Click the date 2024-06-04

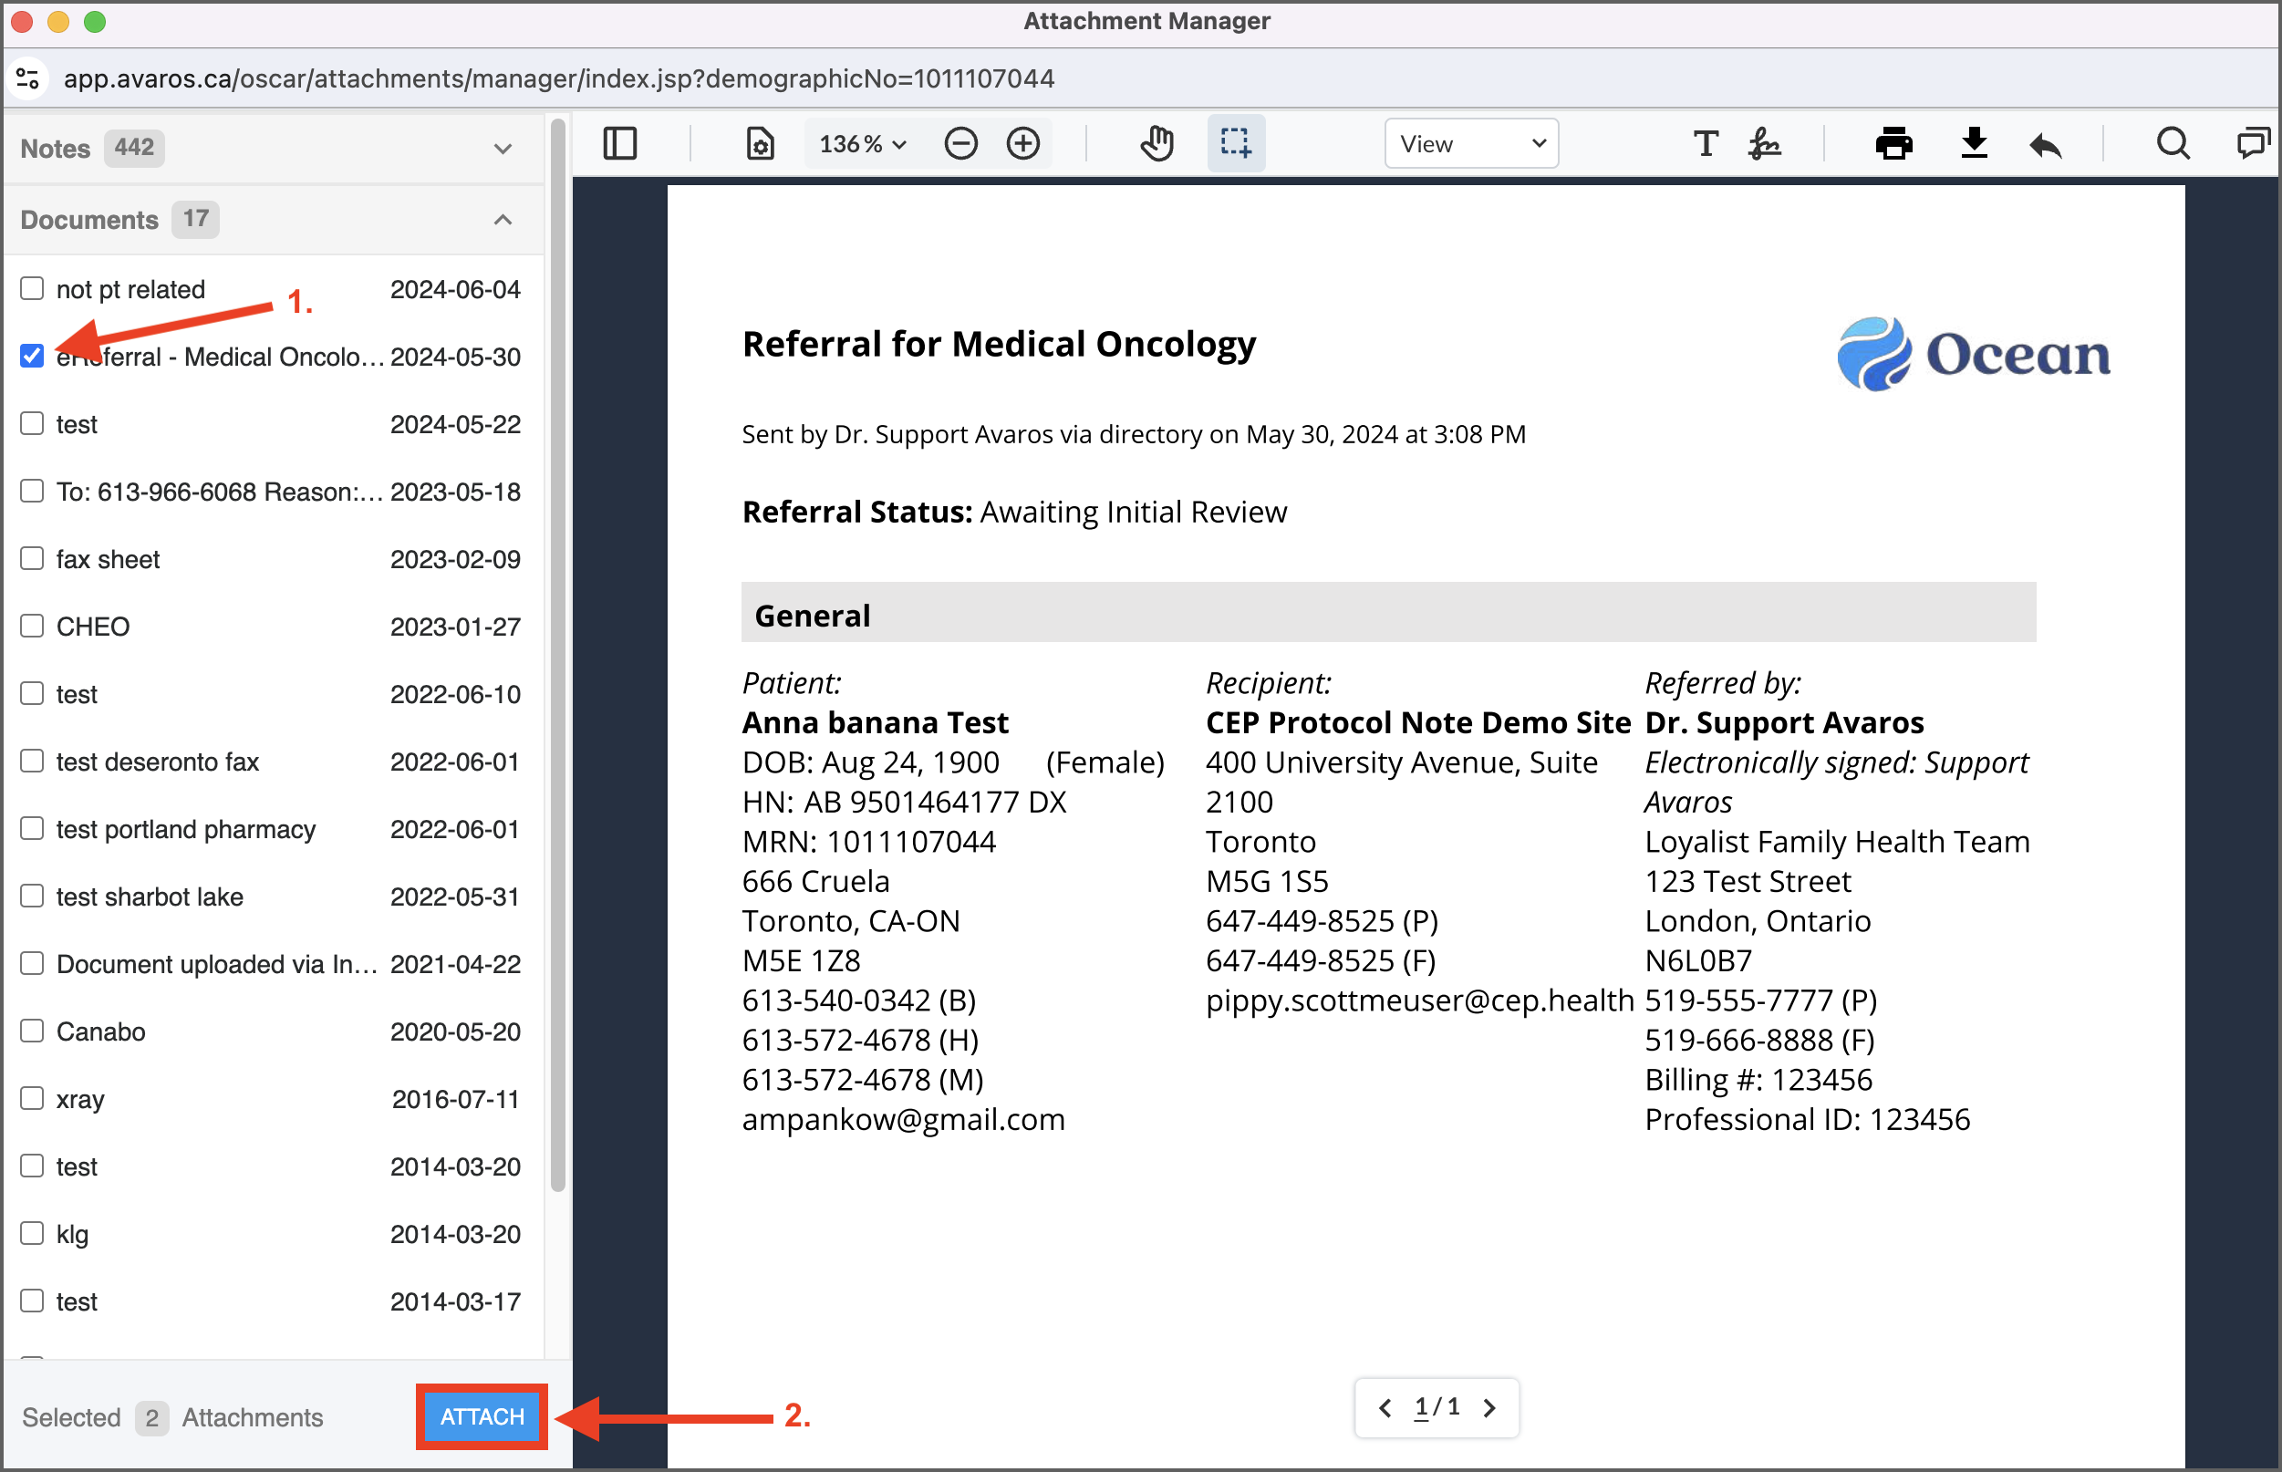455,290
